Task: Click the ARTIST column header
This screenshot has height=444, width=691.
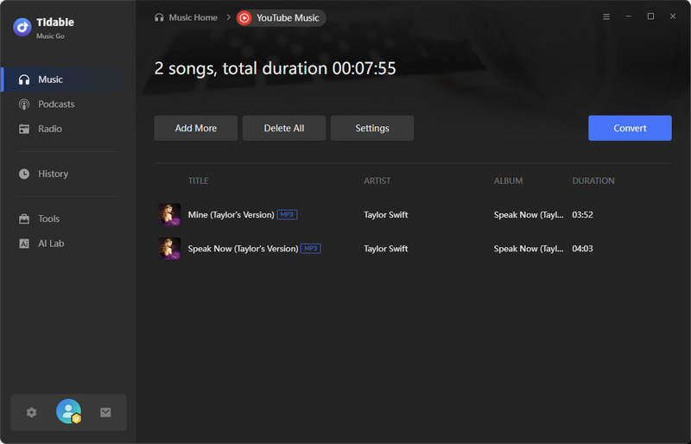Action: pos(377,181)
